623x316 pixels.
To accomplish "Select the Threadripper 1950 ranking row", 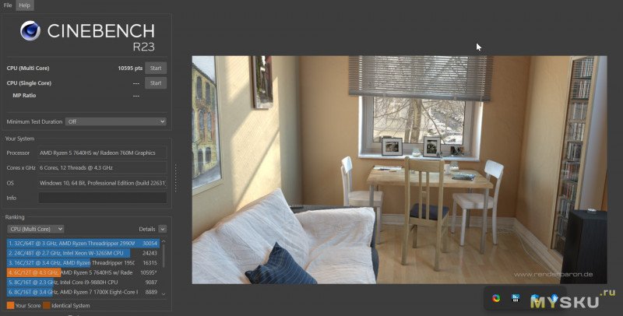I will 83,263.
